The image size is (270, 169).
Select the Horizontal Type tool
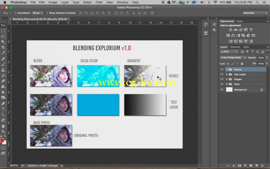point(3,109)
